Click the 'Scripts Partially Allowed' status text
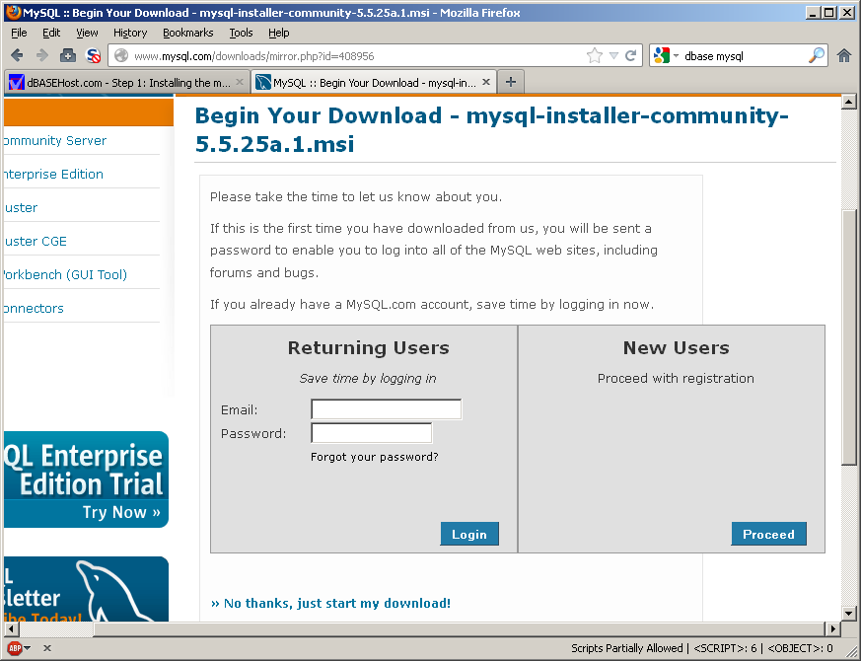The image size is (861, 661). point(626,648)
